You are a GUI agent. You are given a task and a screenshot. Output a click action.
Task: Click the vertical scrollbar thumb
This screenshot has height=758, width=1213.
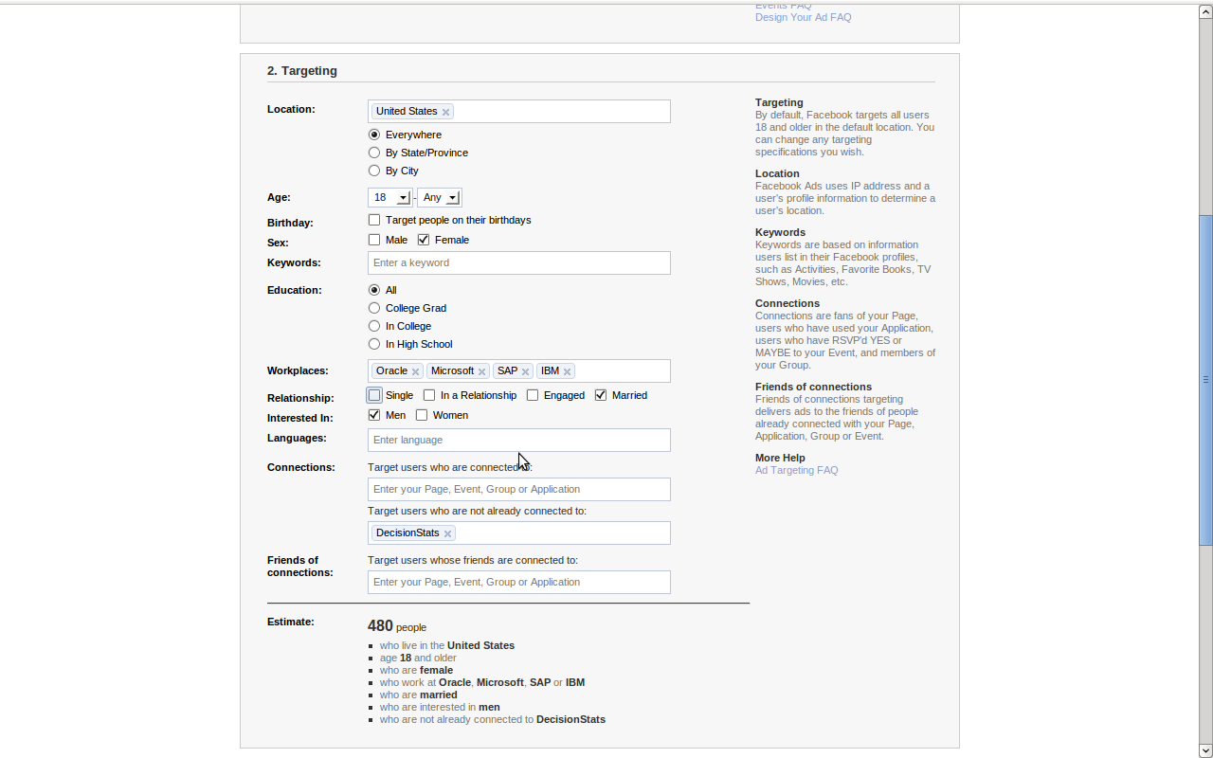coord(1205,379)
